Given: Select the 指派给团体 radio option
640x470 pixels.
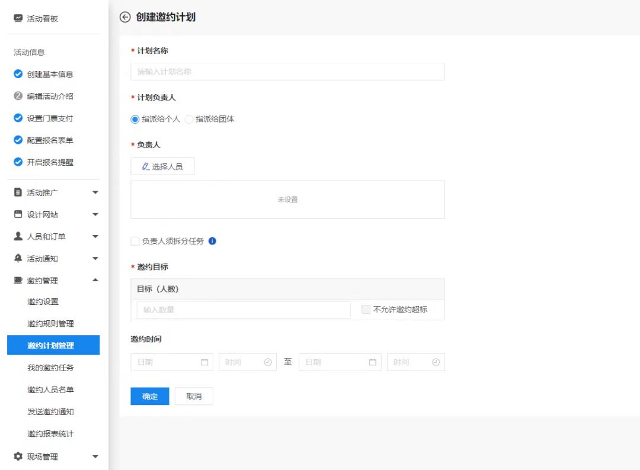Looking at the screenshot, I should [190, 119].
